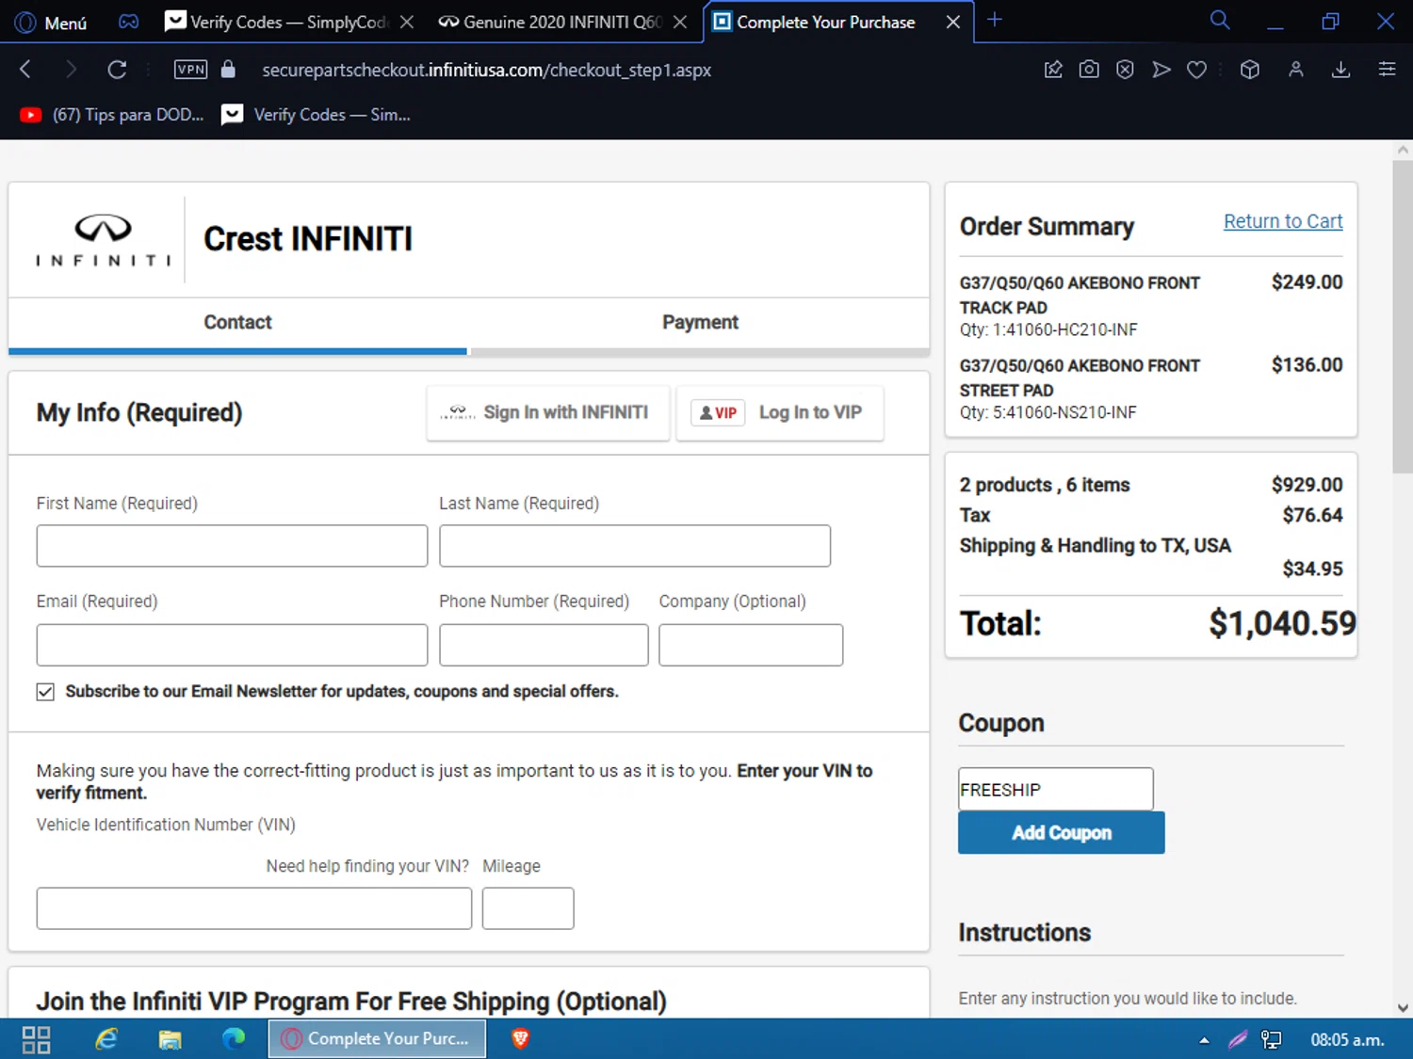This screenshot has height=1059, width=1413.
Task: Open the easy setup sliders icon
Action: point(1387,70)
